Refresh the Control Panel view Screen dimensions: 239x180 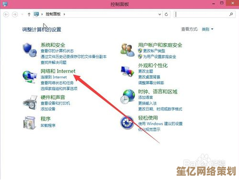(167, 14)
